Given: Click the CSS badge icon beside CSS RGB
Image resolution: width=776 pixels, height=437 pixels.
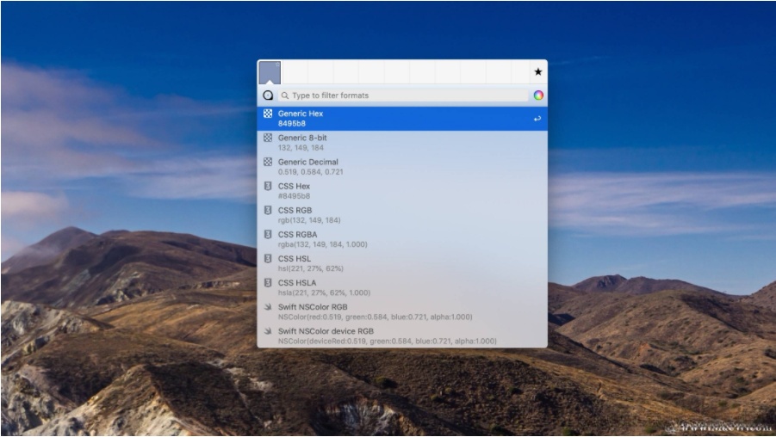Looking at the screenshot, I should click(x=268, y=210).
